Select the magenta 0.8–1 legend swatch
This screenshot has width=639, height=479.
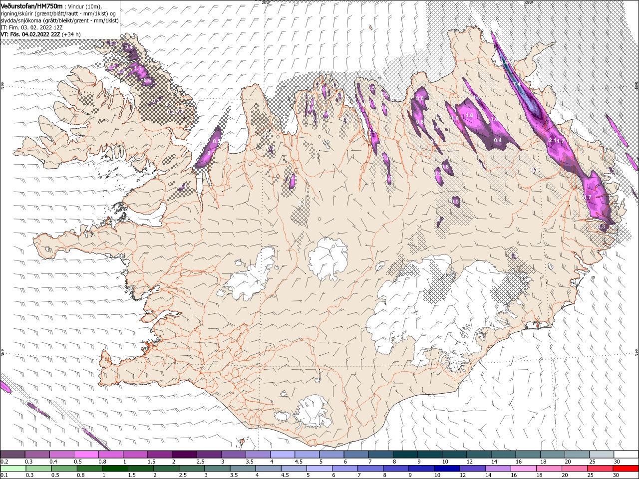pyautogui.click(x=110, y=455)
